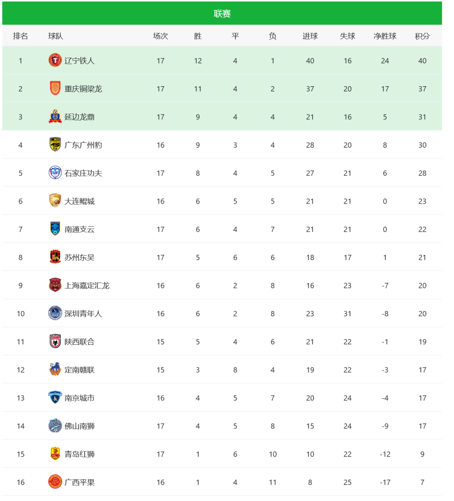Click the 净胜球 column header
Viewport: 454px width, 501px height.
pos(385,36)
